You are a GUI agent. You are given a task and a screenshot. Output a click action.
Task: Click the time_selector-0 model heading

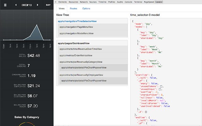click(145, 15)
